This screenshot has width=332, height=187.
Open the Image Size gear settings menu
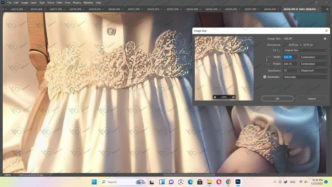point(325,39)
